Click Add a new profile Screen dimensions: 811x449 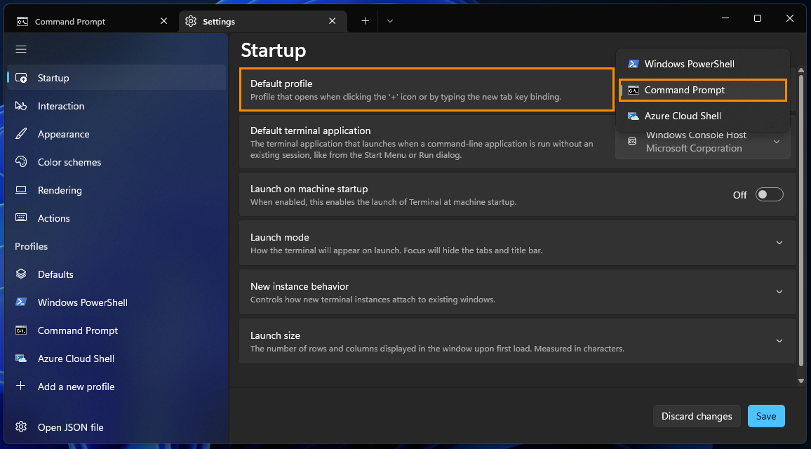(x=116, y=387)
